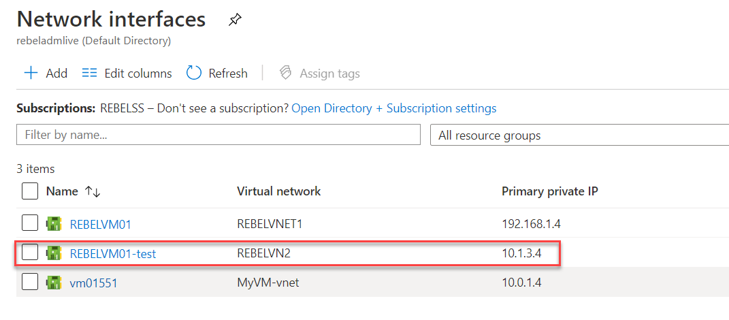Pin the Network interfaces blade
Viewport: 729px width, 320px height.
click(236, 20)
